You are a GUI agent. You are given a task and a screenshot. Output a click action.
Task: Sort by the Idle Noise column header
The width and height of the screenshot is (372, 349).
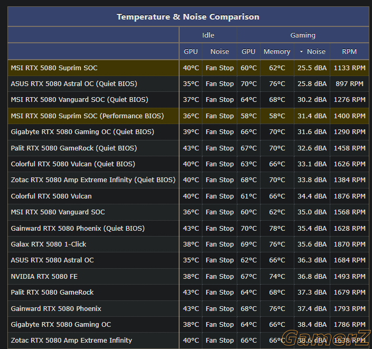220,51
